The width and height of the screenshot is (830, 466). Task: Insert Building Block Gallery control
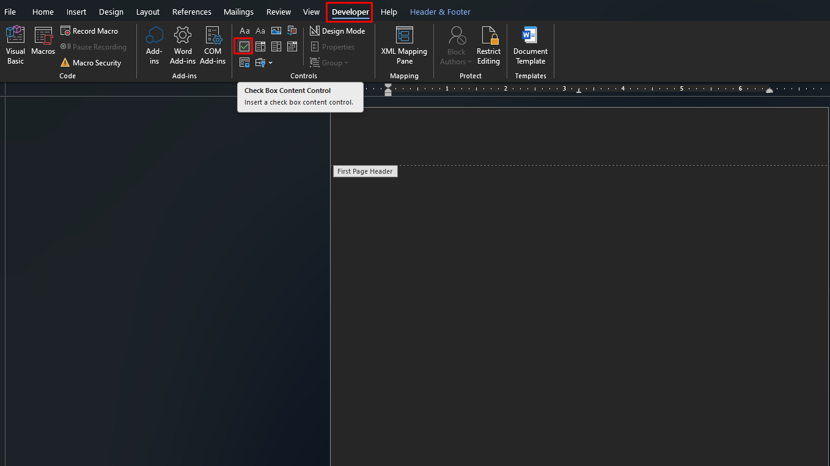[x=292, y=31]
